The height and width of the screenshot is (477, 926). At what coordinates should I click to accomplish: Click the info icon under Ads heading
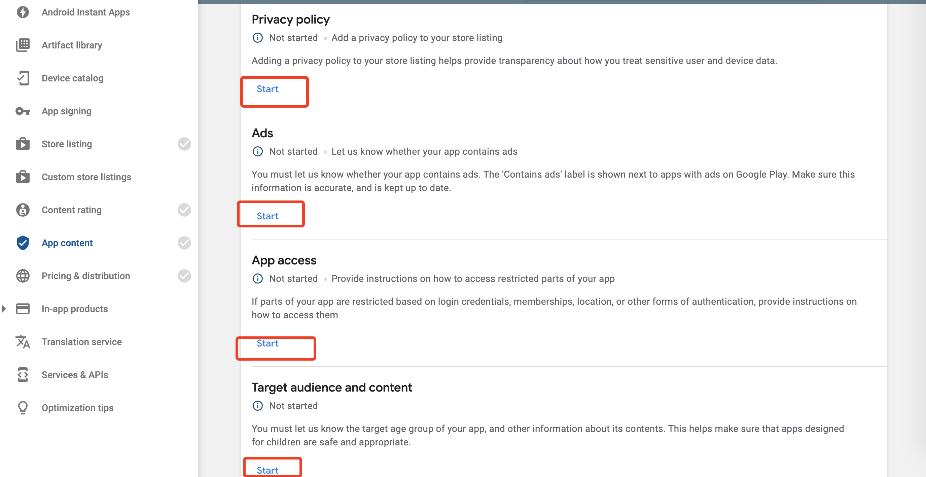[257, 151]
